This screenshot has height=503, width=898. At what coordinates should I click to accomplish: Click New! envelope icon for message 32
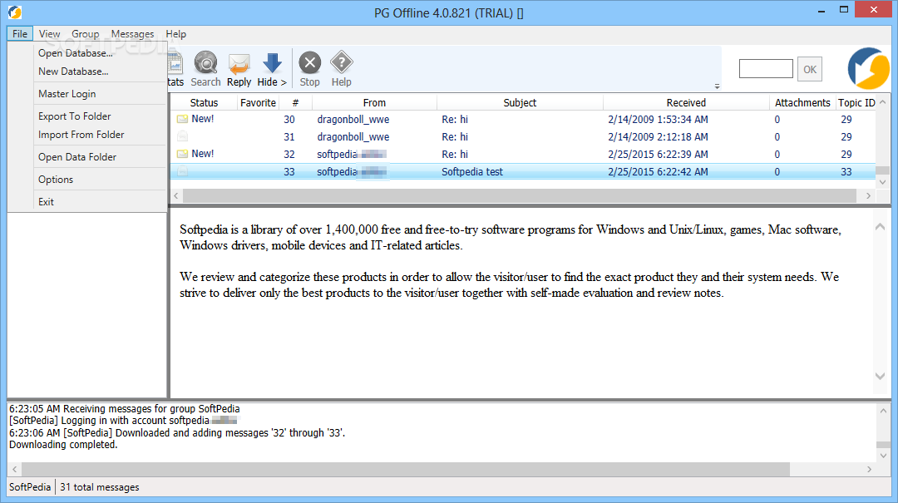point(182,154)
